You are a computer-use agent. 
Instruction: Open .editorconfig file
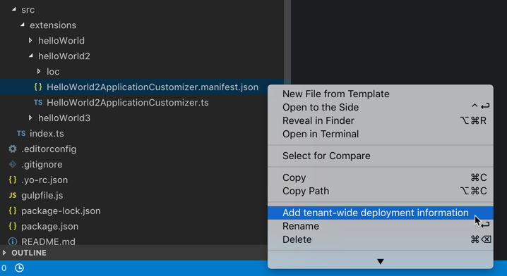click(x=49, y=149)
